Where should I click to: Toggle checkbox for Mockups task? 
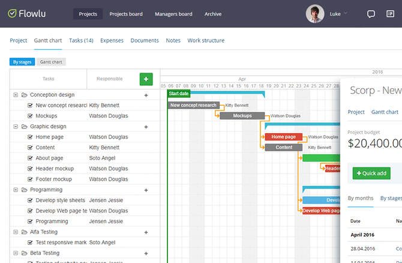pyautogui.click(x=30, y=116)
